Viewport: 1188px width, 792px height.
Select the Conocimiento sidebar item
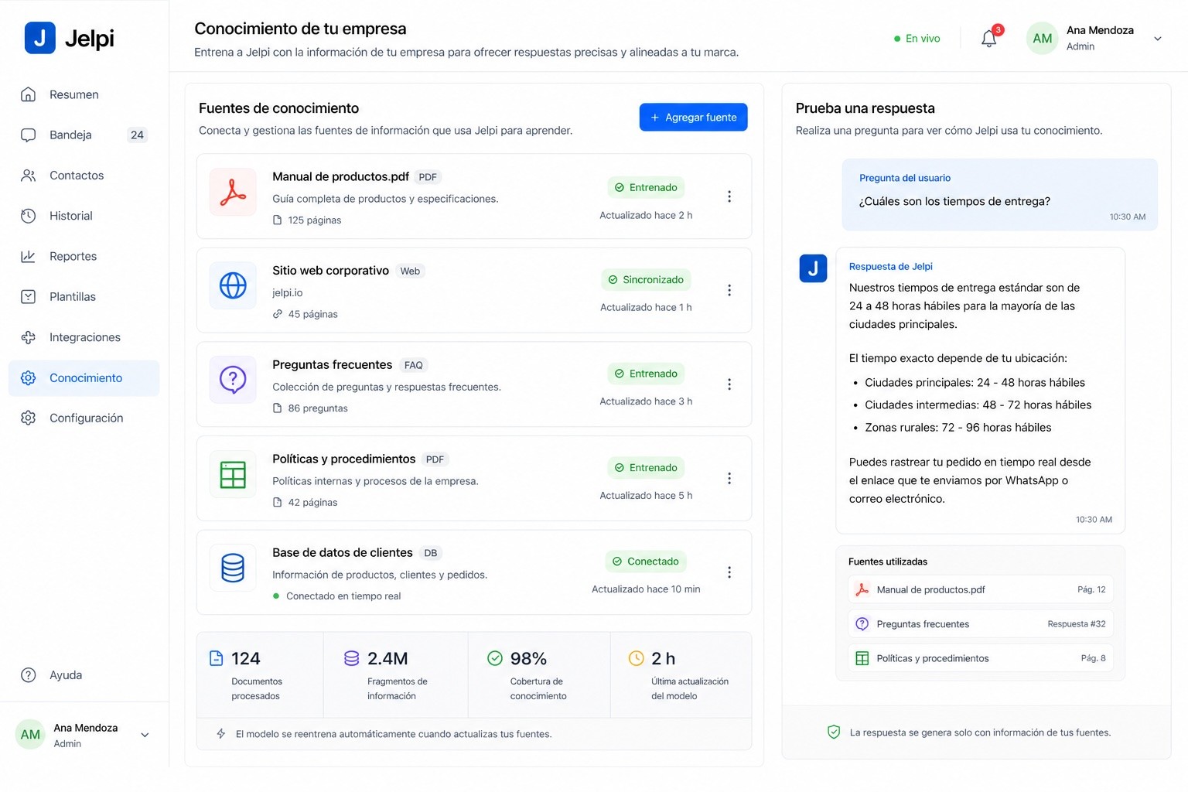[x=84, y=378]
